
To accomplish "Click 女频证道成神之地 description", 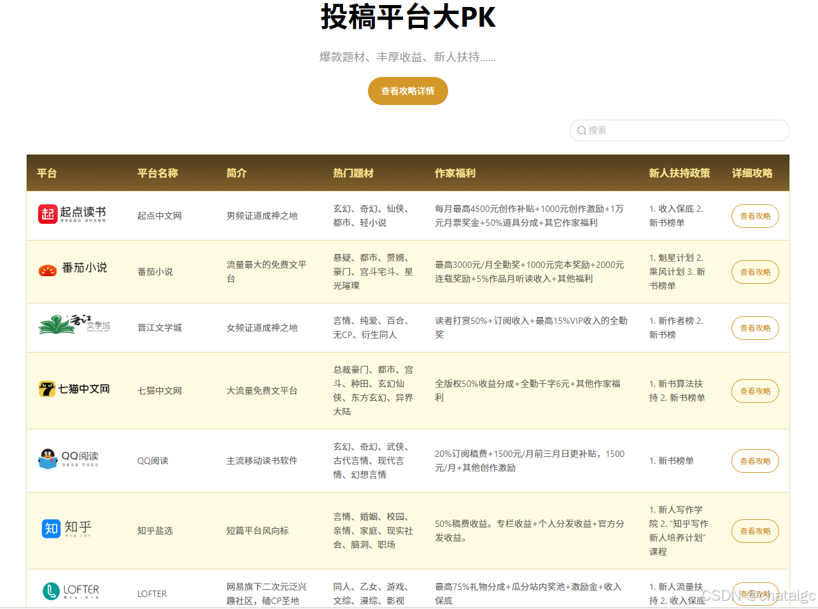I will tap(262, 328).
